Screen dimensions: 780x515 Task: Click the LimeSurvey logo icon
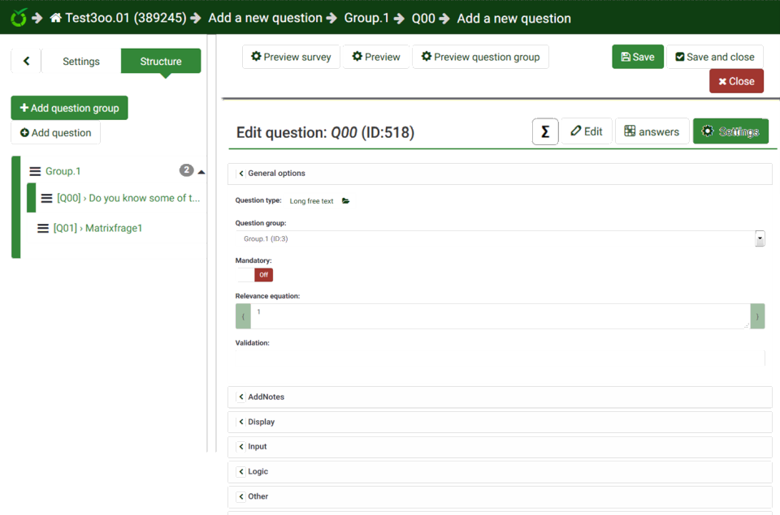19,17
